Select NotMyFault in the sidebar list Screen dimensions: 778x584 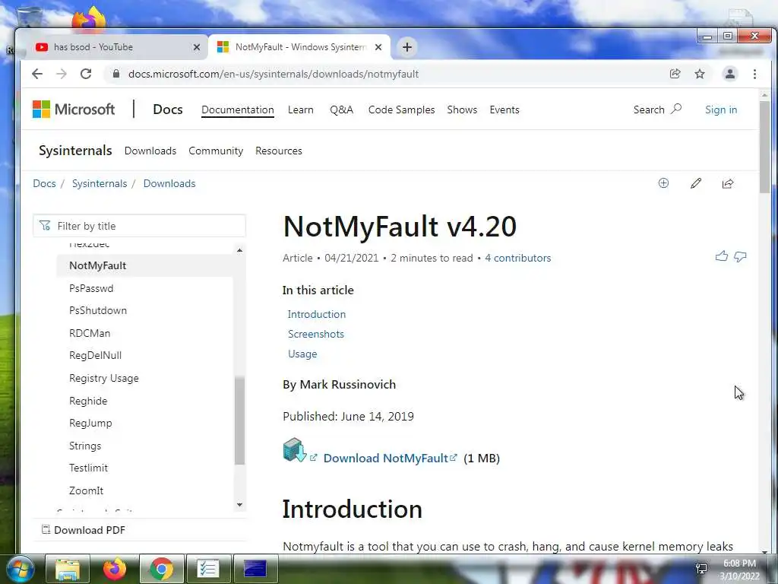pyautogui.click(x=144, y=265)
